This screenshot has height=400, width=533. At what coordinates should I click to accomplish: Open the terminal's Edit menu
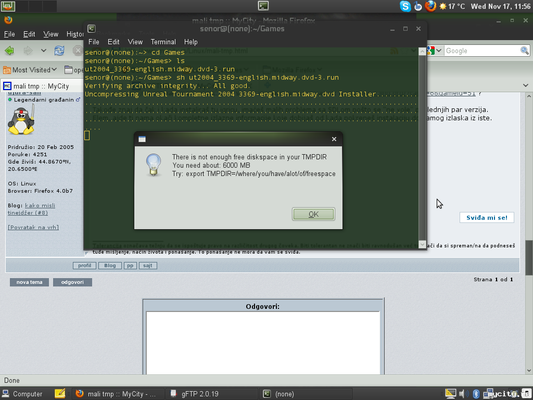tap(113, 42)
